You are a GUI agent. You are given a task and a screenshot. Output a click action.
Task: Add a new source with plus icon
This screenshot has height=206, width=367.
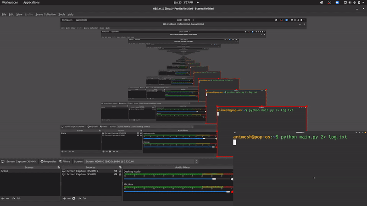[x=64, y=198]
